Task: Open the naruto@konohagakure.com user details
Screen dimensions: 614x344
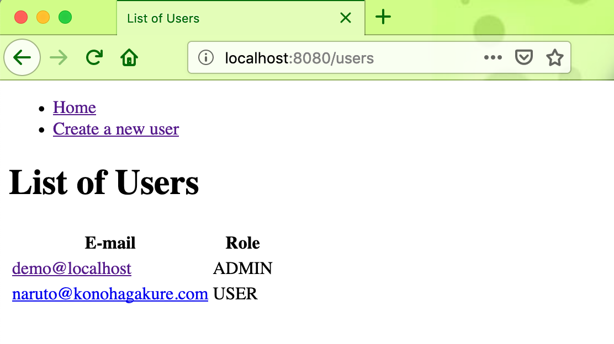Action: pyautogui.click(x=109, y=293)
